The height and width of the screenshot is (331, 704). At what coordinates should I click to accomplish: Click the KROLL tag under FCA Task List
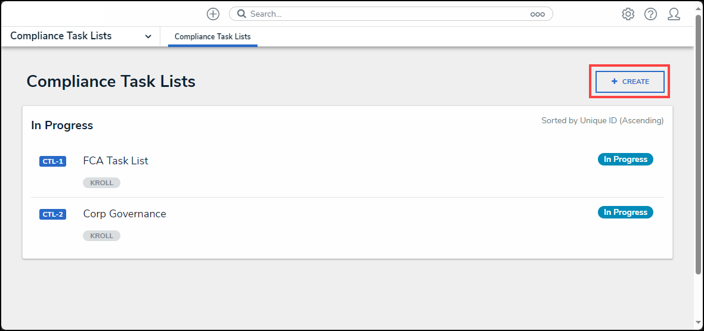pos(101,183)
